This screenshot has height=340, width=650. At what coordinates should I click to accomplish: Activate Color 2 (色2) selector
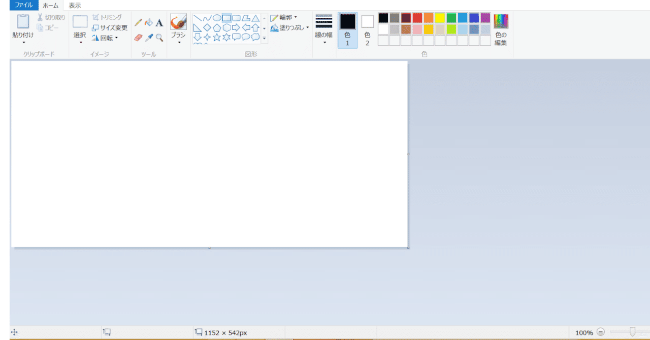[367, 30]
